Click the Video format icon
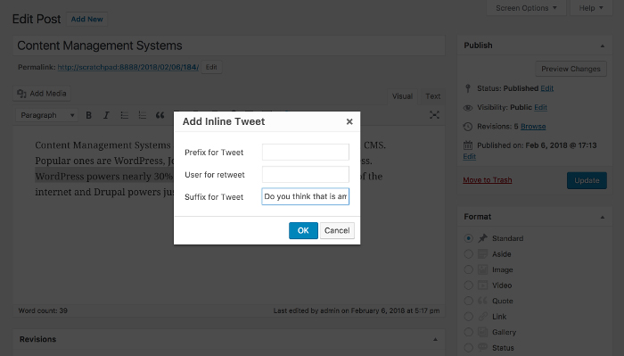 pos(483,286)
